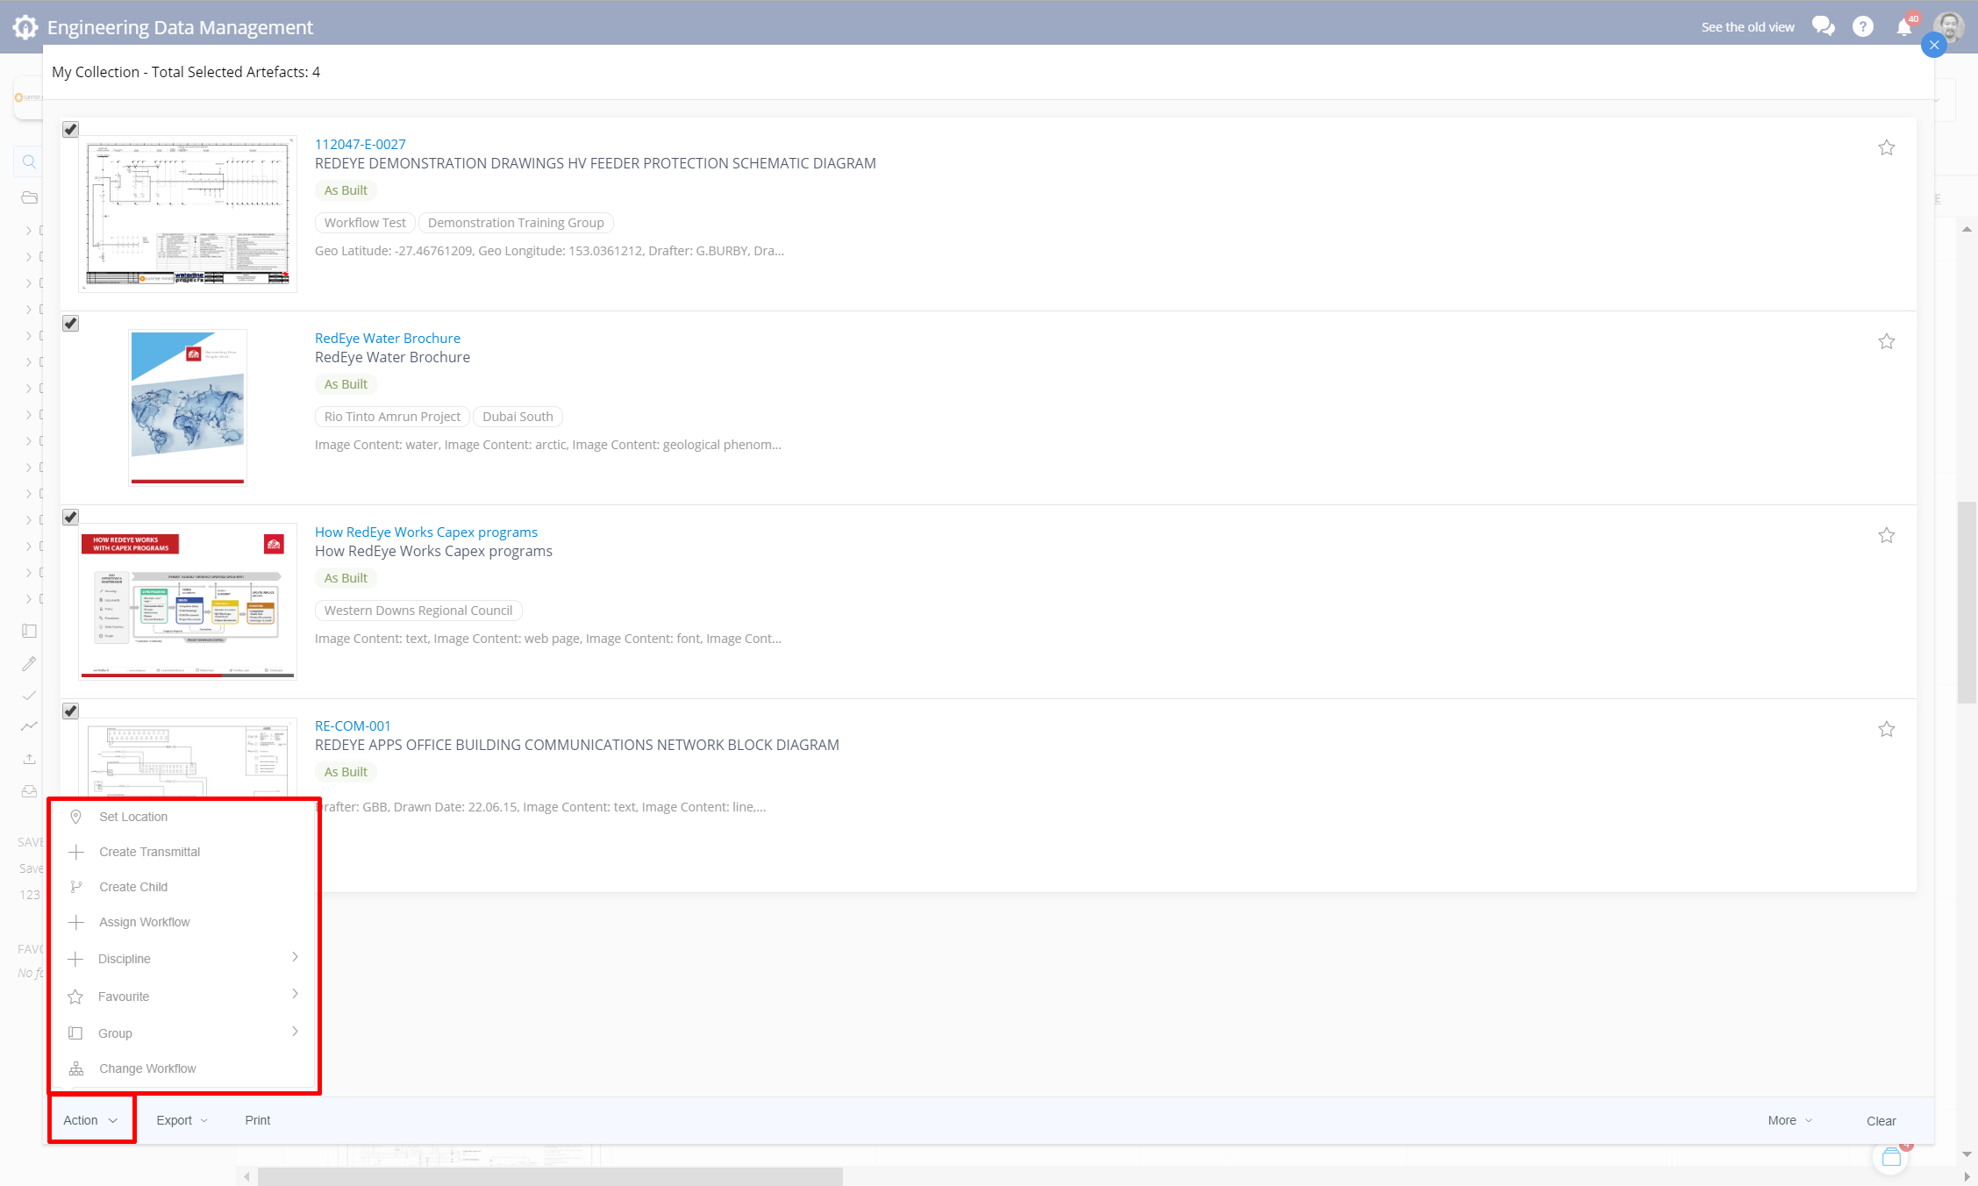Click the inbox tray icon in sidebar
The width and height of the screenshot is (1978, 1186).
(x=29, y=791)
